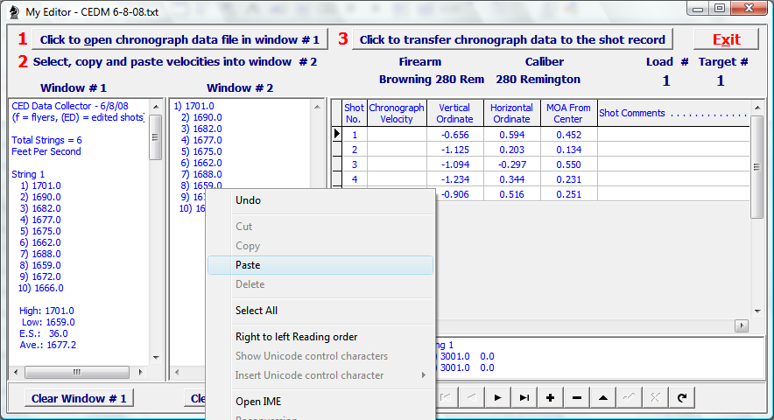The height and width of the screenshot is (420, 774).
Task: Click the current row indicator for shot 1
Action: tap(336, 134)
